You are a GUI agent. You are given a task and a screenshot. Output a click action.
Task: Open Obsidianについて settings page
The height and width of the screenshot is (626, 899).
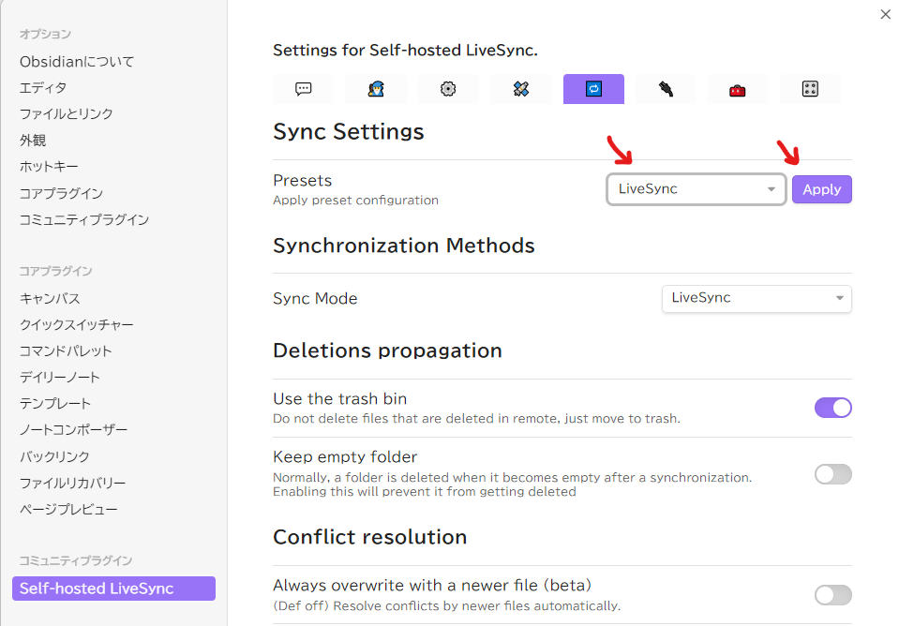(x=77, y=61)
